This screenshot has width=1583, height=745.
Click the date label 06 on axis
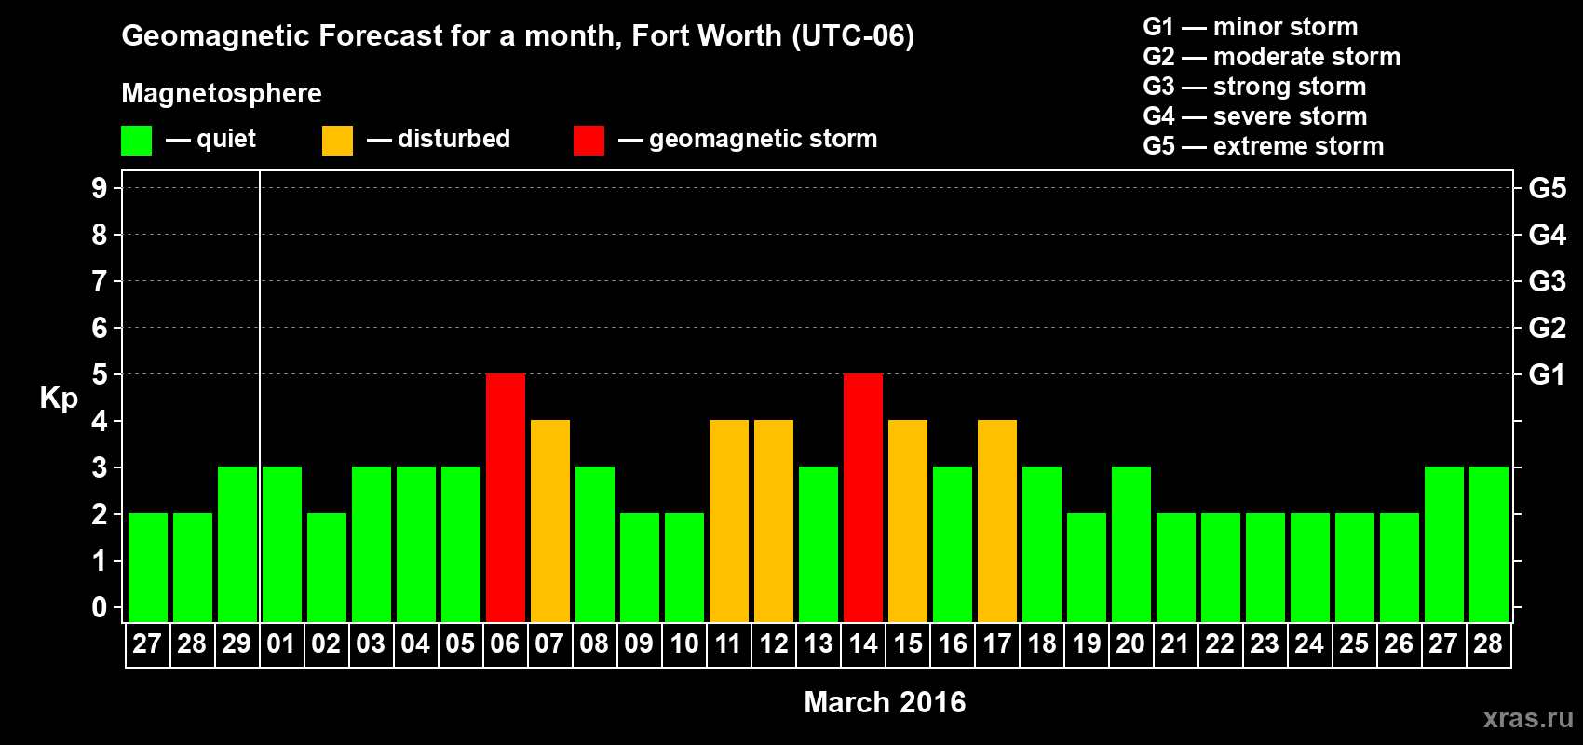click(x=505, y=643)
